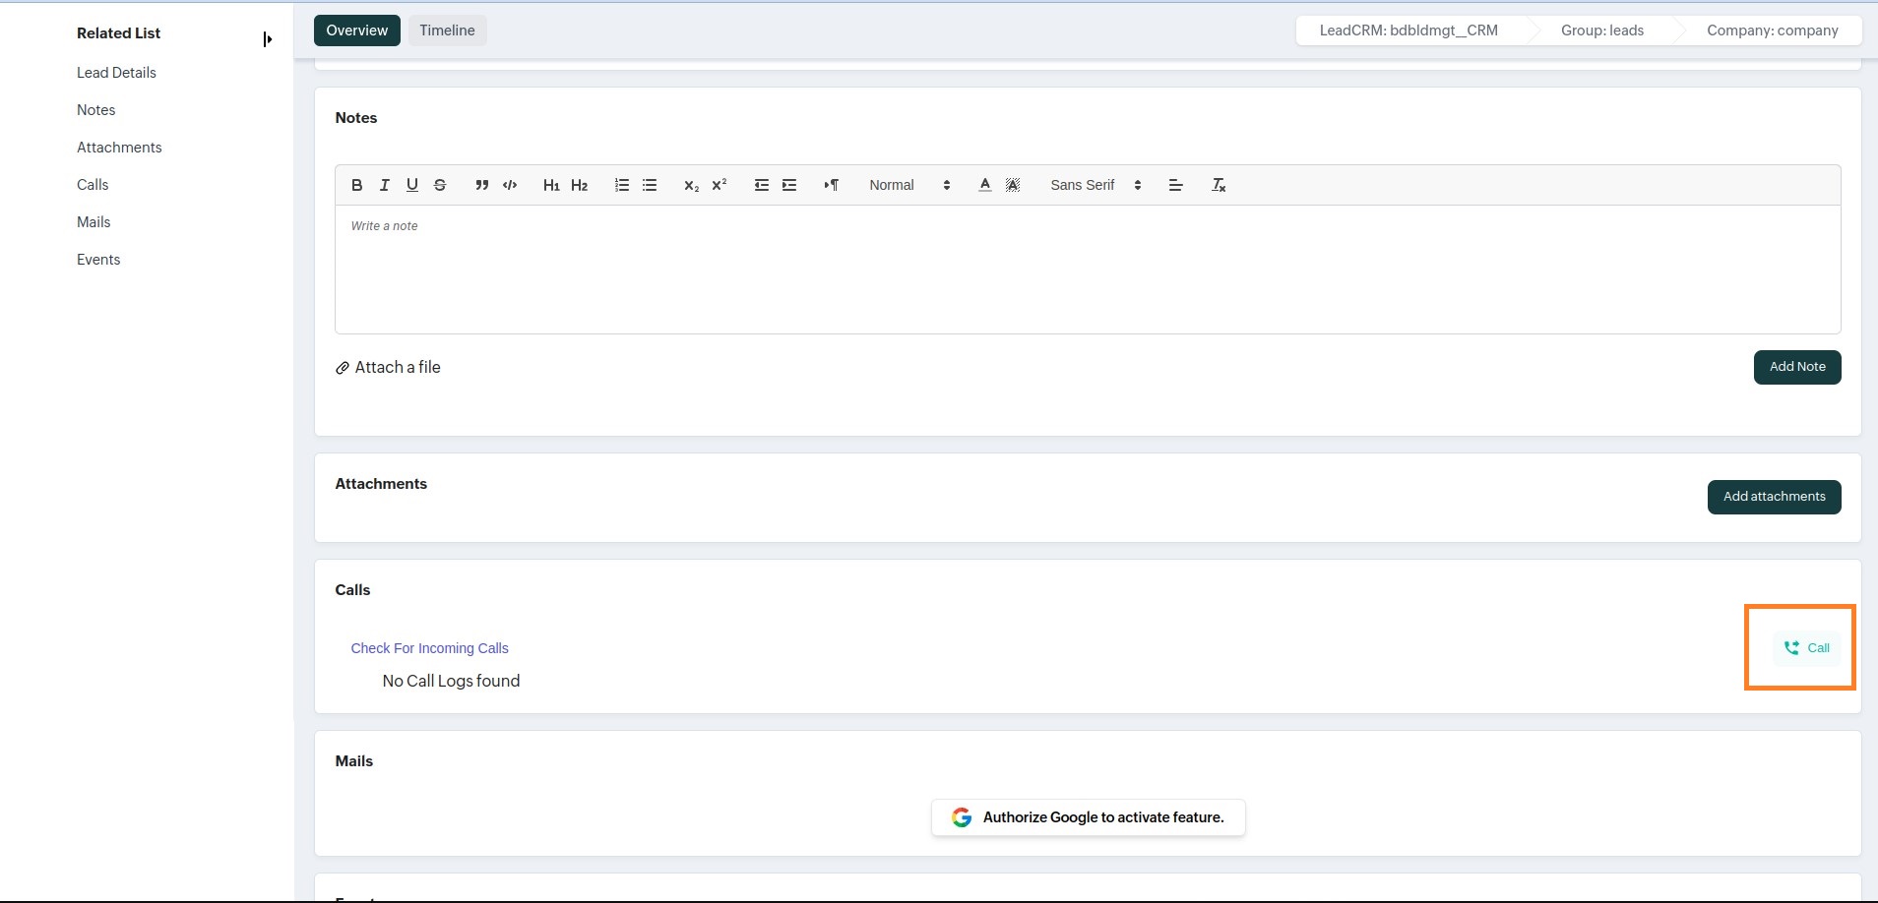Image resolution: width=1878 pixels, height=903 pixels.
Task: Open the text color picker
Action: (x=985, y=185)
